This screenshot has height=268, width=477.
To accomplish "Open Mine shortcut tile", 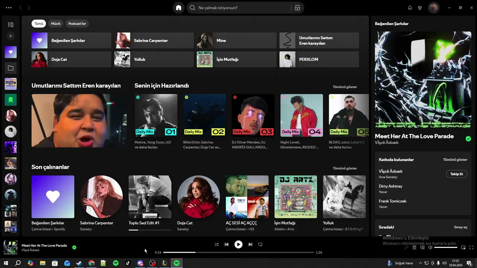I will point(237,41).
